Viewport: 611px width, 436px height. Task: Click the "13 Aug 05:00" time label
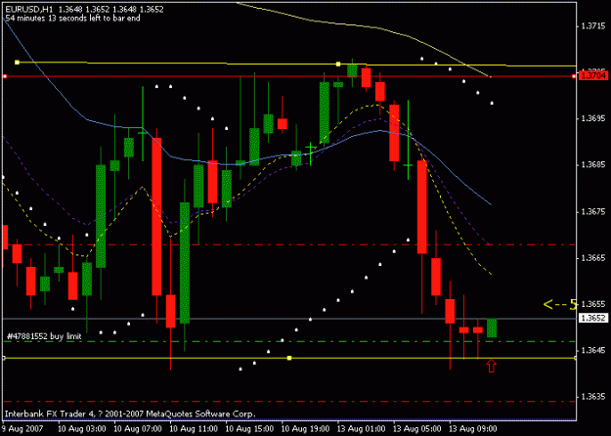[x=417, y=428]
